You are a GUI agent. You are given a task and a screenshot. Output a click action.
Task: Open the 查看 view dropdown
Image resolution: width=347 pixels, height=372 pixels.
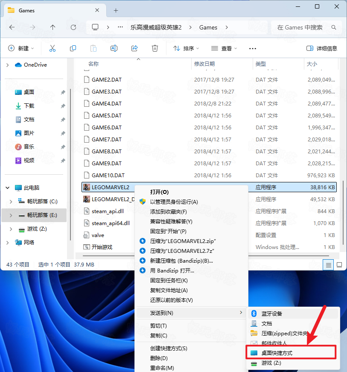(224, 48)
